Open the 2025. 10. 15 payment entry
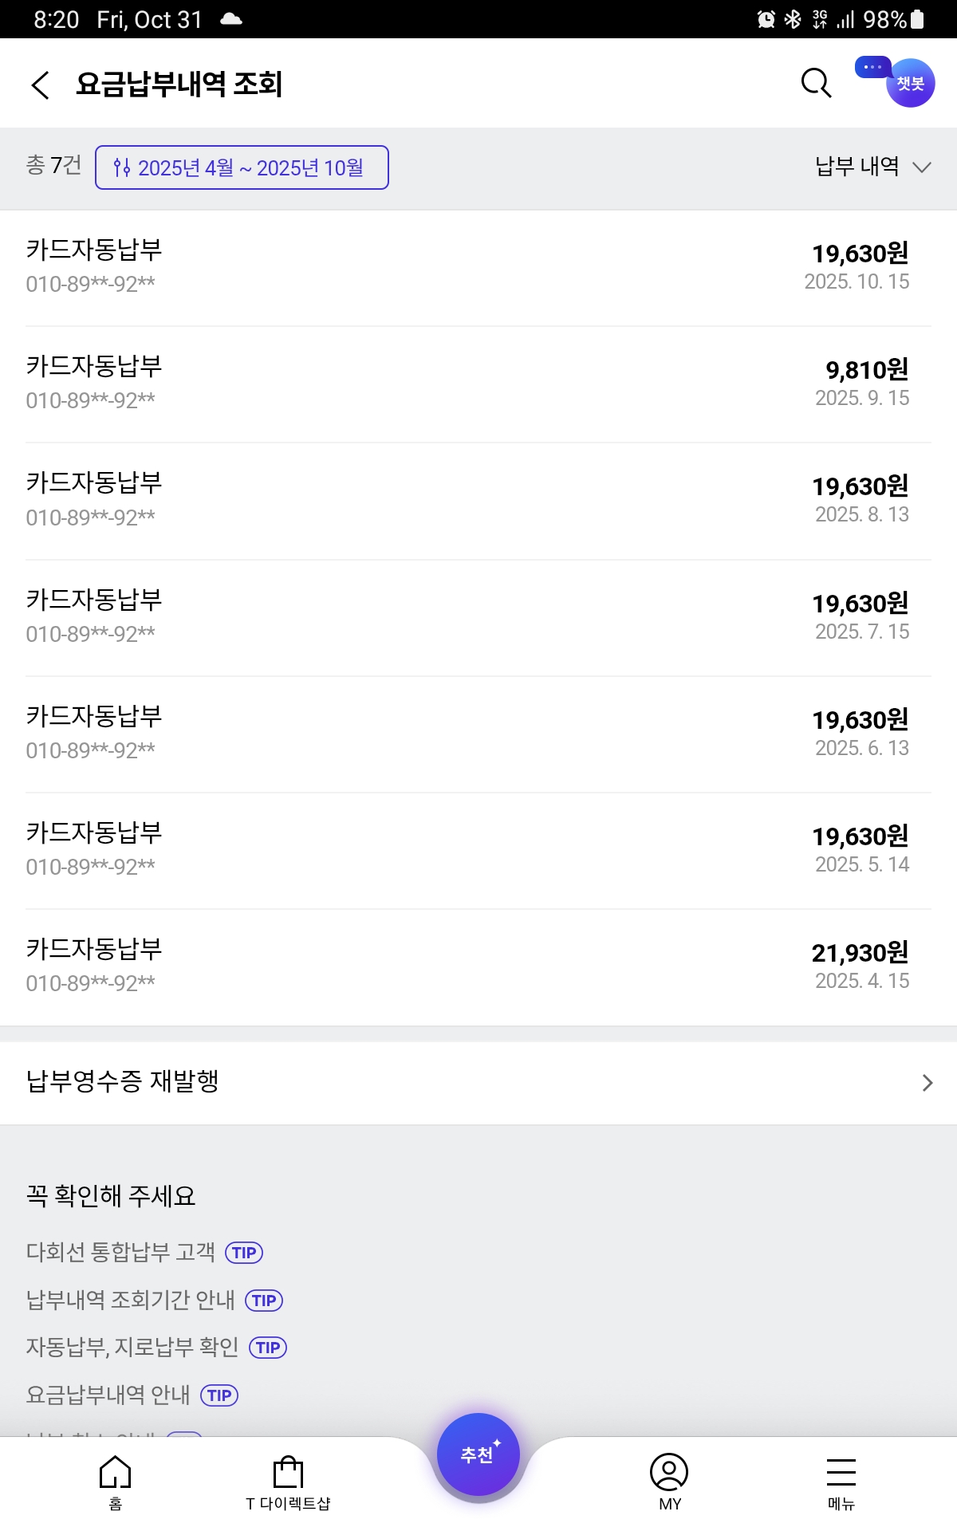957x1531 pixels. coord(478,267)
